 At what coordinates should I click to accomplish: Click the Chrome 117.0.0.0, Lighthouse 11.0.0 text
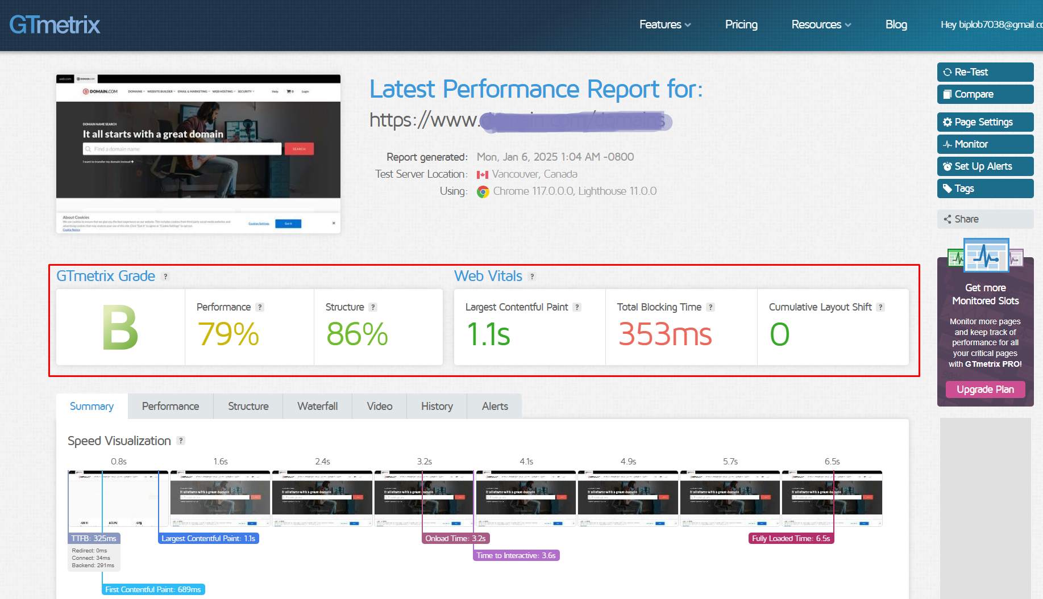[x=575, y=191]
